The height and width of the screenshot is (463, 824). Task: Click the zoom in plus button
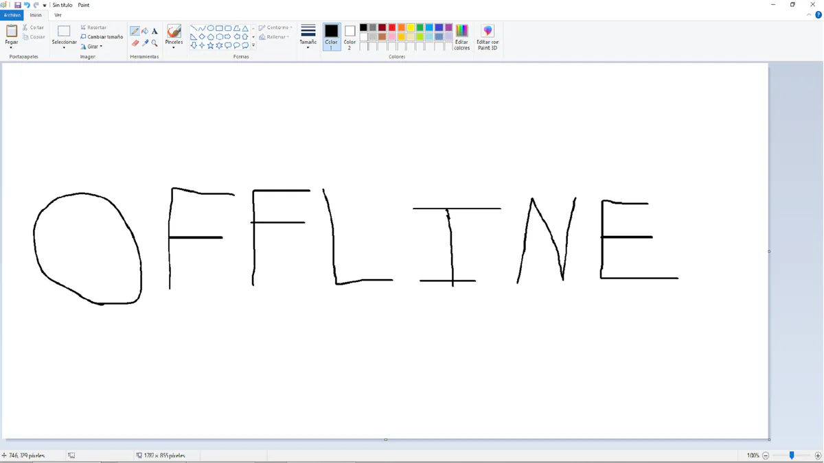pos(818,455)
